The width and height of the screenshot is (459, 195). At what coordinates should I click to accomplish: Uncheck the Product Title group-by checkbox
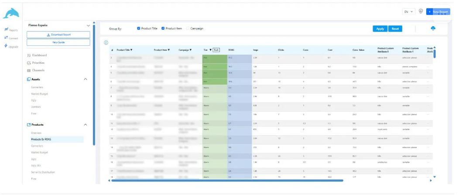pos(138,29)
